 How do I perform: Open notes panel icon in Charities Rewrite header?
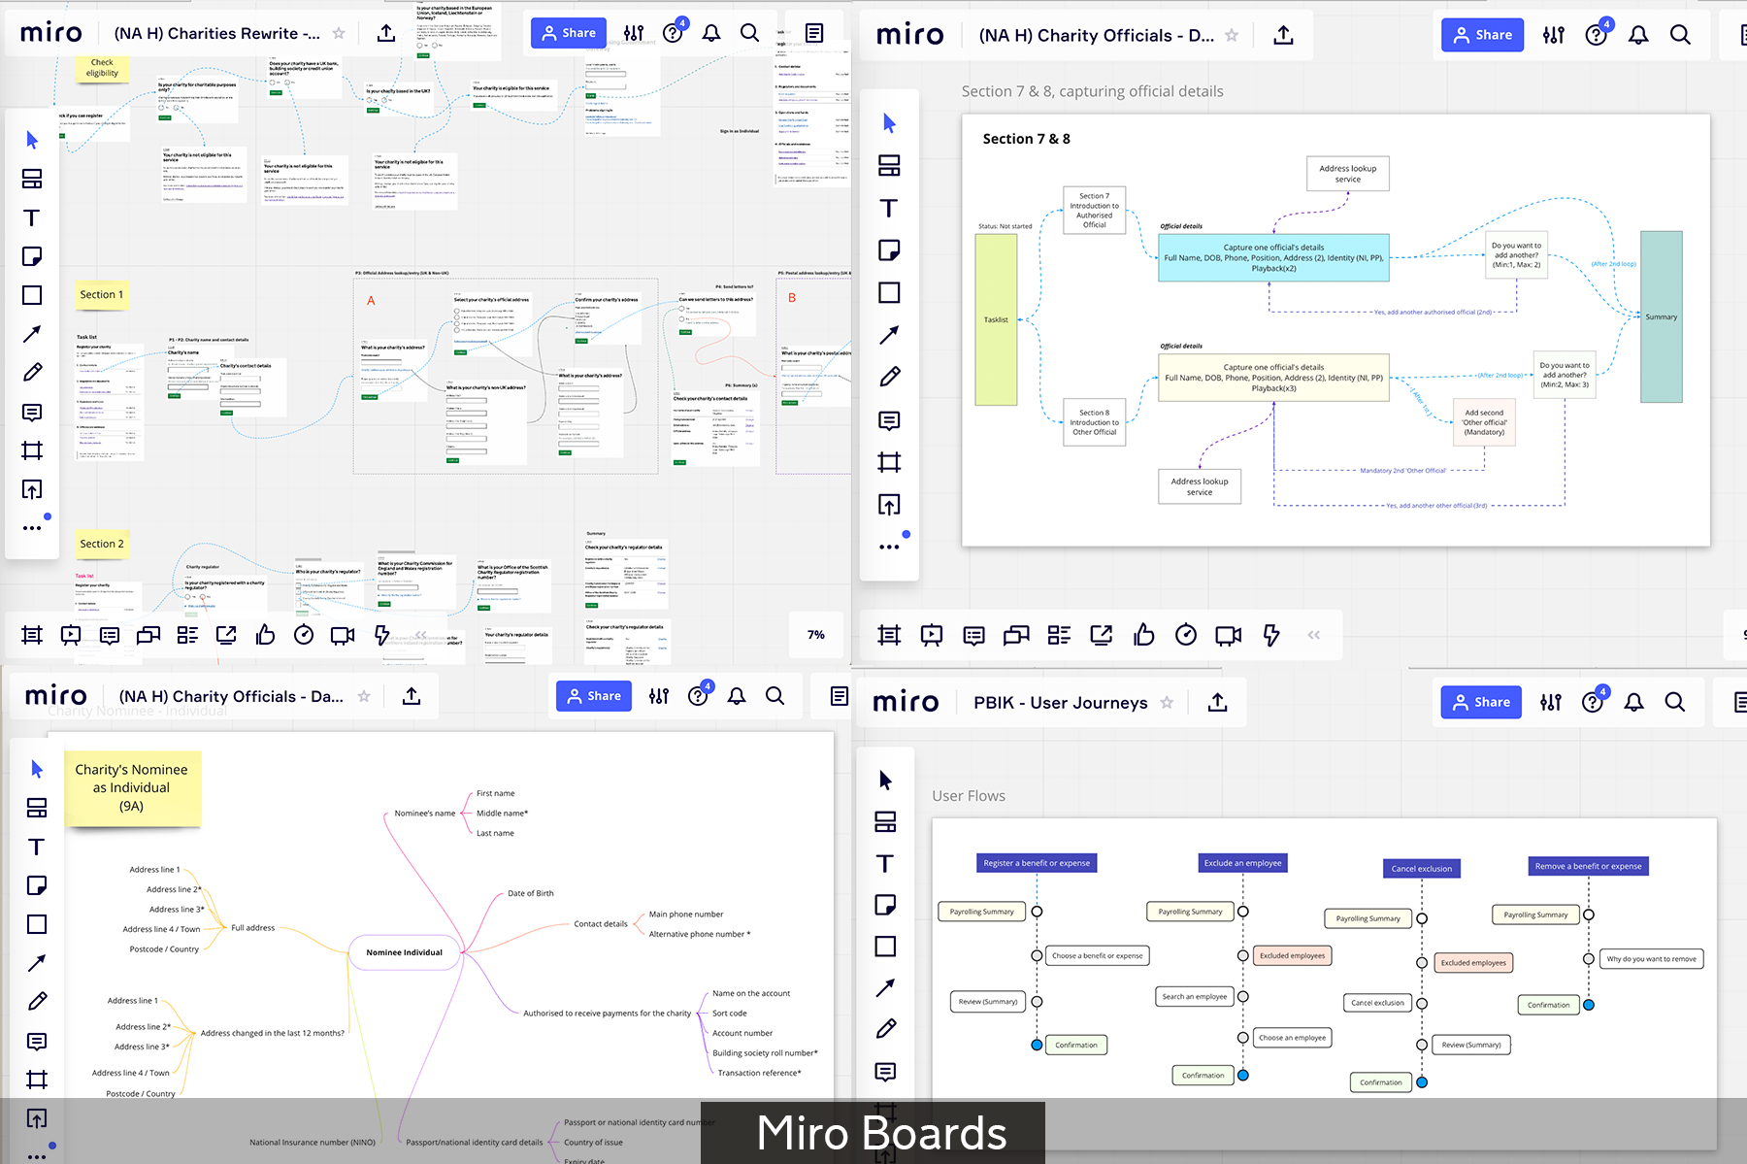pyautogui.click(x=814, y=33)
